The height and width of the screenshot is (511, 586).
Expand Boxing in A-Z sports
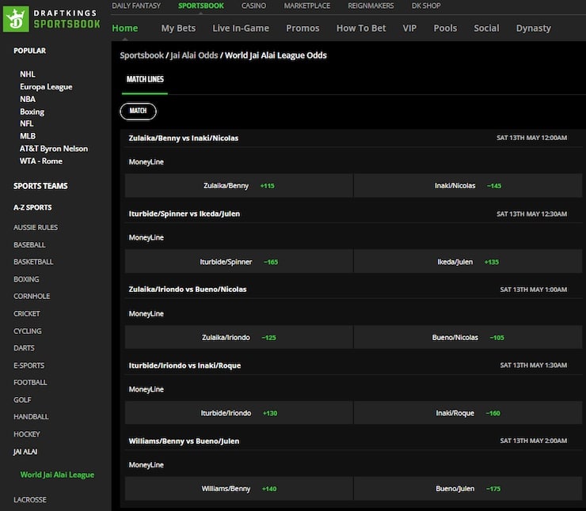(x=26, y=279)
